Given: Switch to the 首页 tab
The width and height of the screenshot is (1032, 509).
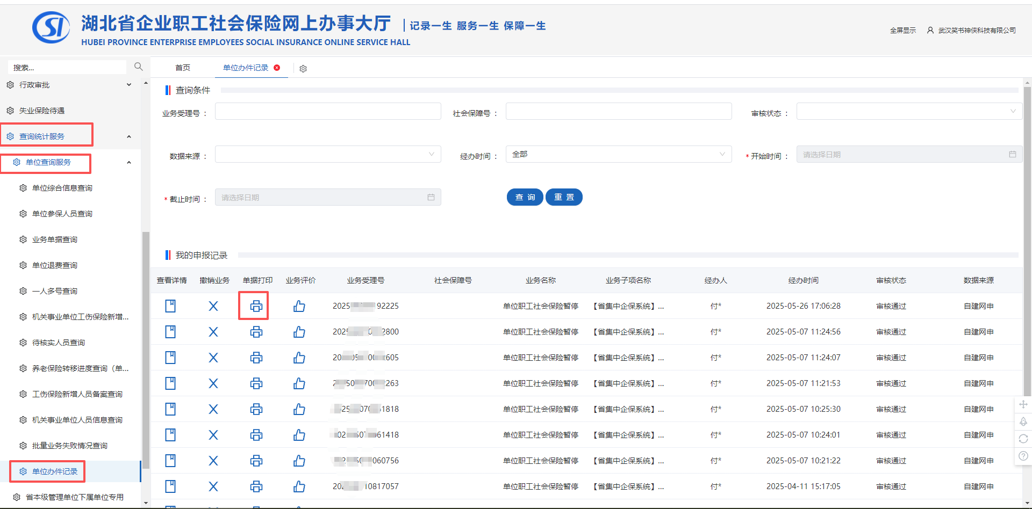Looking at the screenshot, I should (x=183, y=68).
